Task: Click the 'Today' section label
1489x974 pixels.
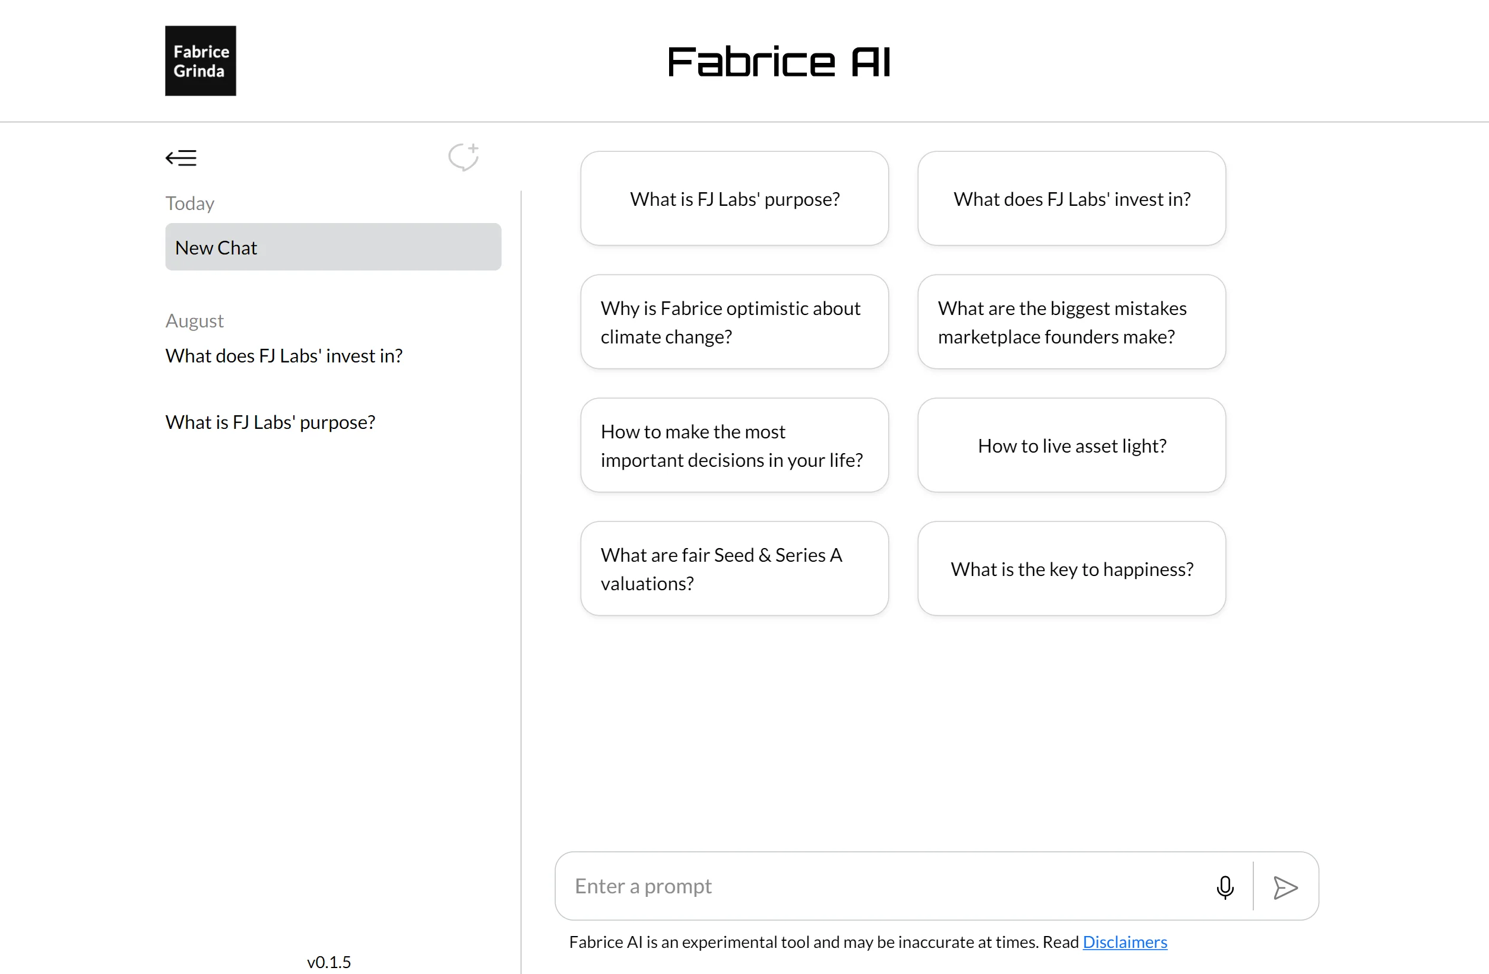Action: coord(189,204)
